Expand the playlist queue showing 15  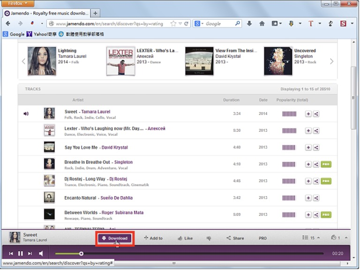pos(311,238)
